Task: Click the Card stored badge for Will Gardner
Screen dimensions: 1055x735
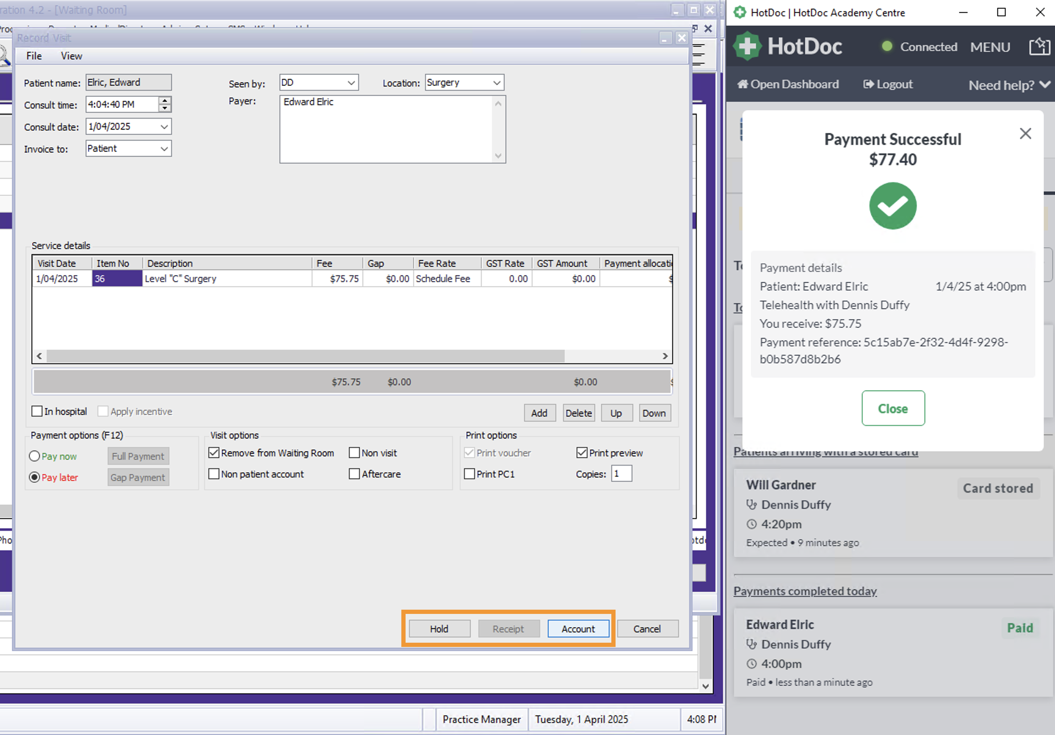Action: 997,488
